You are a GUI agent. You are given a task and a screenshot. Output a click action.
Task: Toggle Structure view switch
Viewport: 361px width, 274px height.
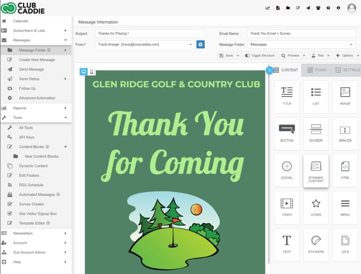(259, 56)
